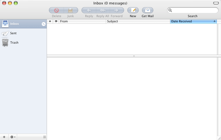Click the speech bubble column header
The width and height of the screenshot is (221, 140).
click(56, 22)
